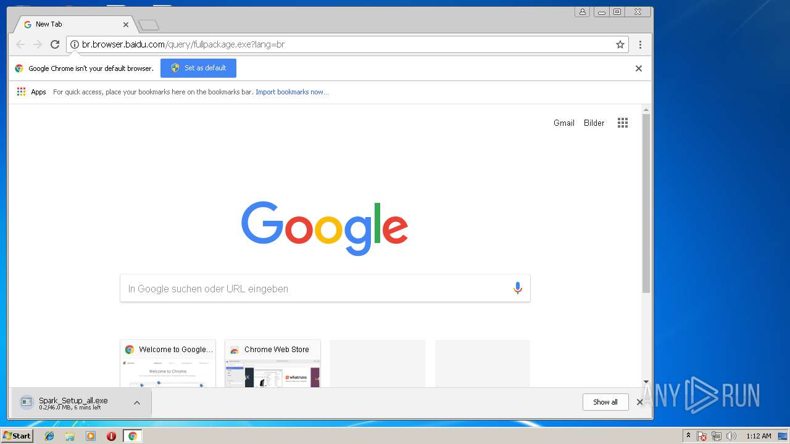
Task: Select the Chrome taskbar button
Action: (x=132, y=436)
